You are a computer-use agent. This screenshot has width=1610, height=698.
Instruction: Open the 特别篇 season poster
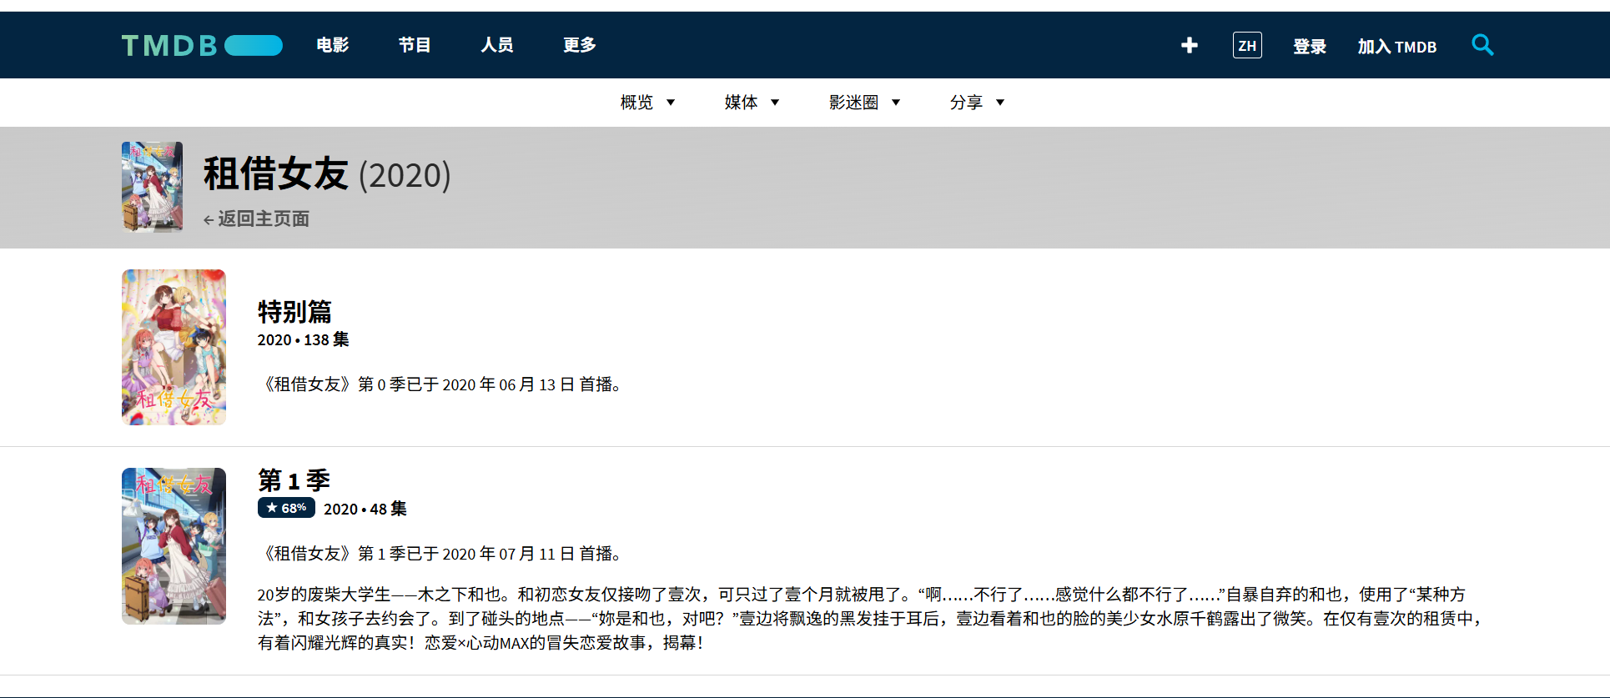click(174, 347)
